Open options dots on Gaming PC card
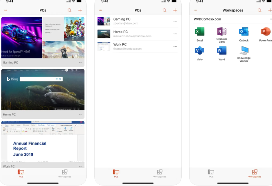 coord(81,62)
